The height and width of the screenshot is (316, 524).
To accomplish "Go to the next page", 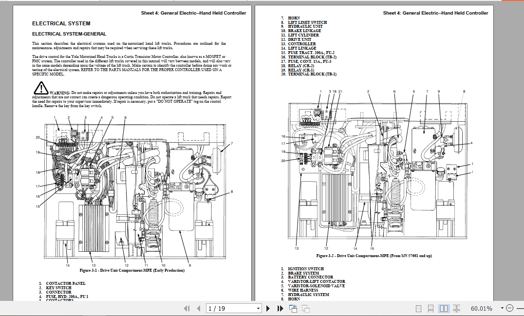I will (x=268, y=309).
